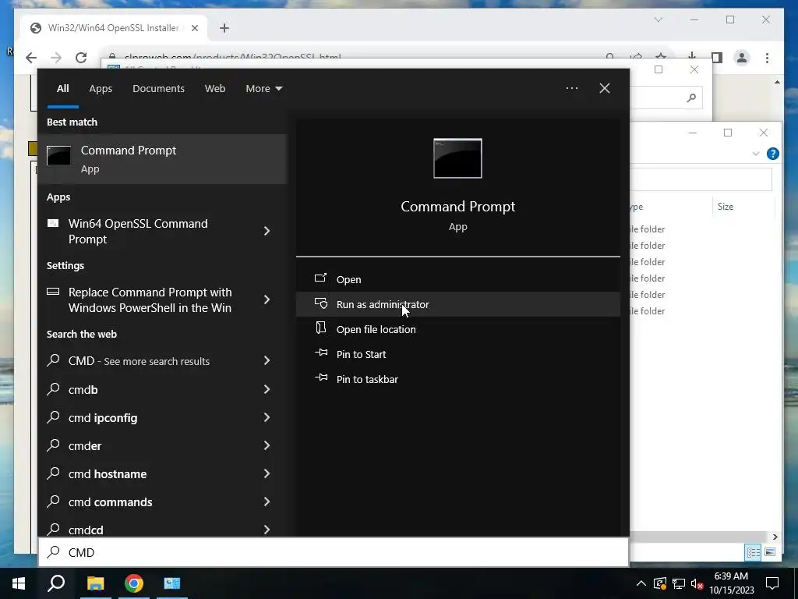The height and width of the screenshot is (599, 798).
Task: Click Open file location
Action: [x=457, y=329]
